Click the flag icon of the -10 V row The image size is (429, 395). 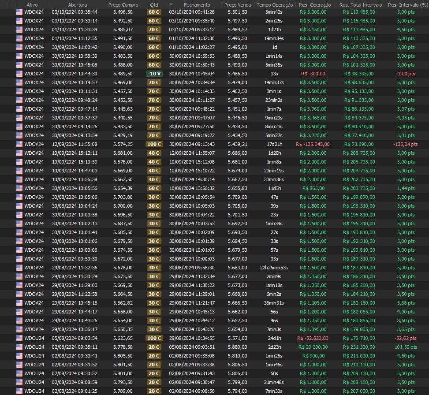[x=19, y=74]
